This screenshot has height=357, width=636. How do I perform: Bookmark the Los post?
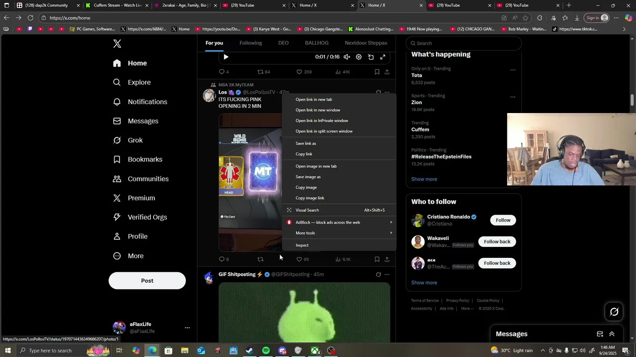(377, 259)
